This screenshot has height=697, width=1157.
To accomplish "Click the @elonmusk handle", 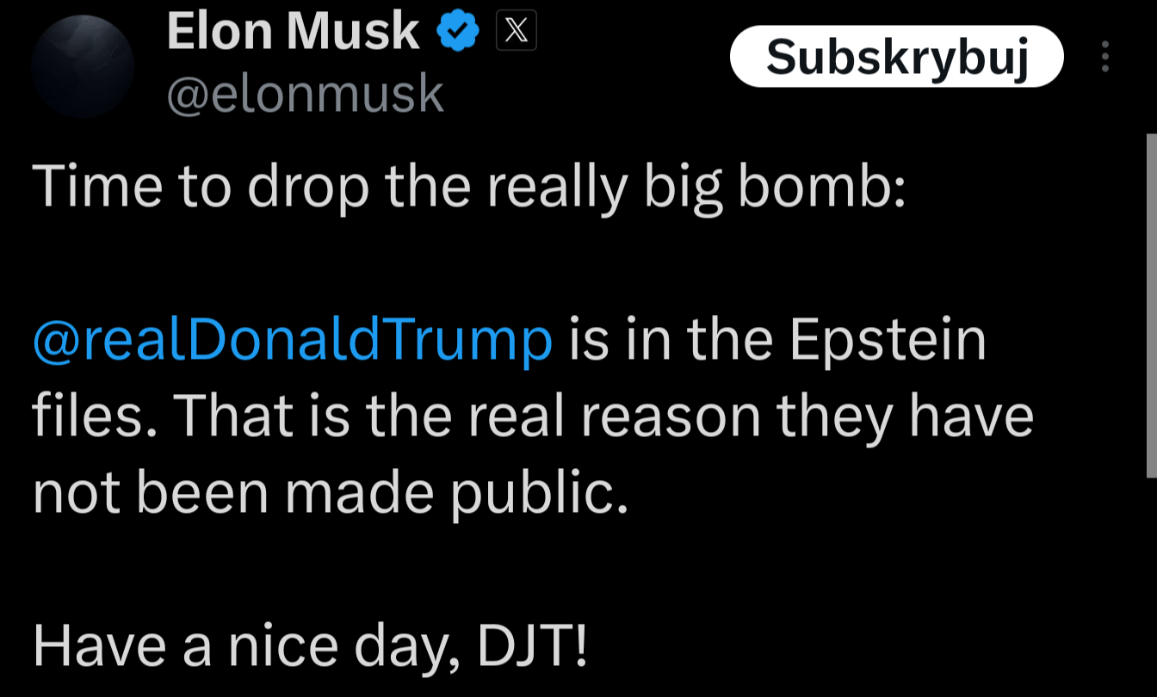I will click(x=305, y=94).
